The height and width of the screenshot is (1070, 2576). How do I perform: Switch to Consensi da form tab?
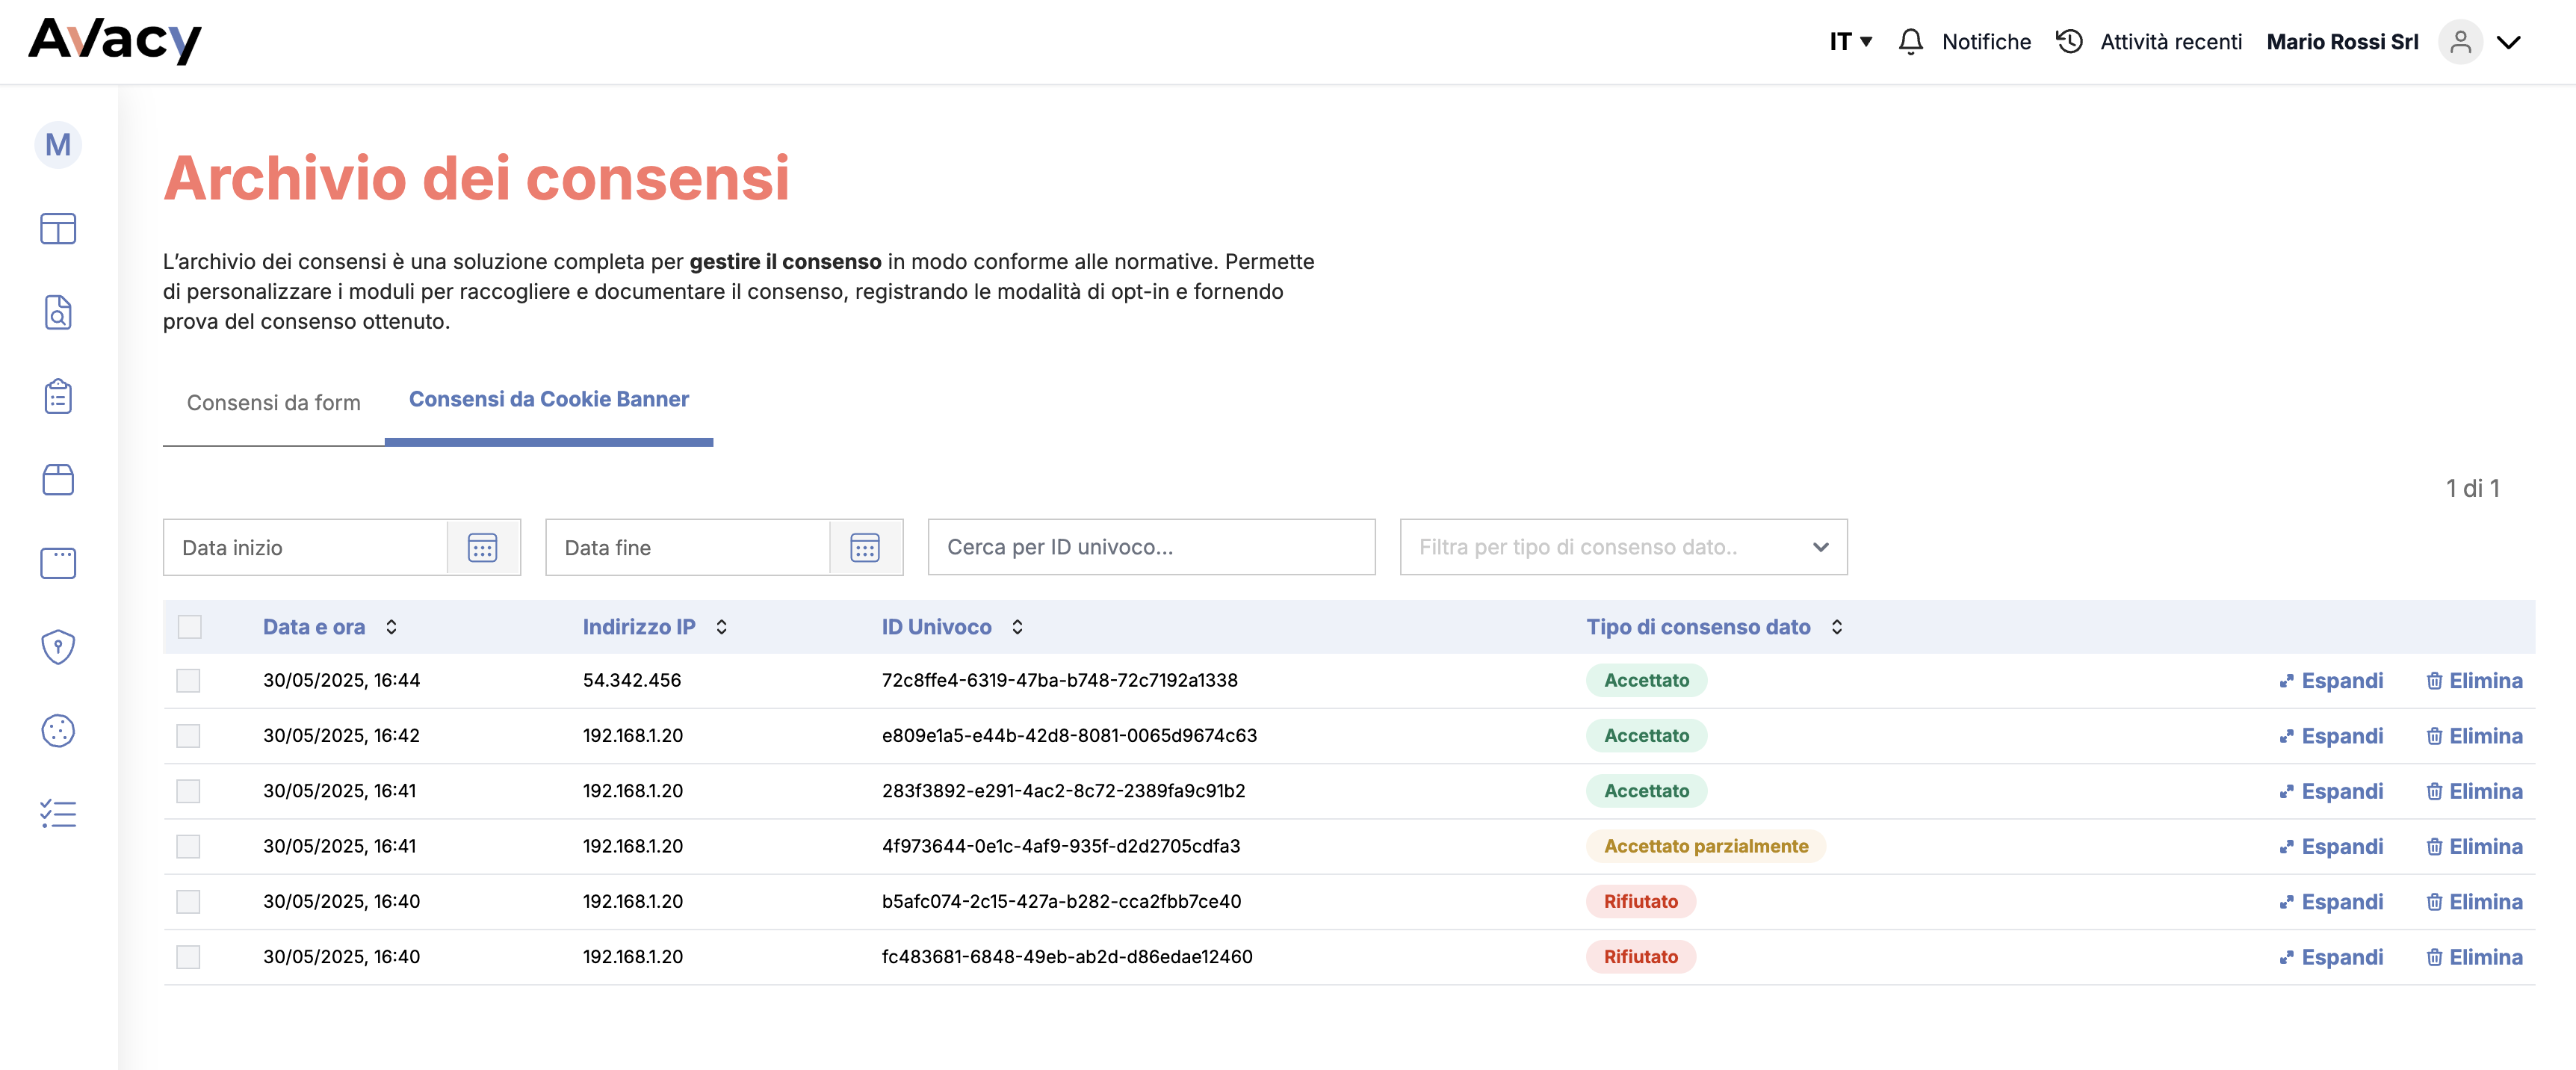273,403
